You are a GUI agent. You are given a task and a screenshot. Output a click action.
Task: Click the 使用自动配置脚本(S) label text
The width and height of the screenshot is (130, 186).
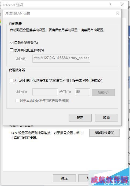[29, 50]
